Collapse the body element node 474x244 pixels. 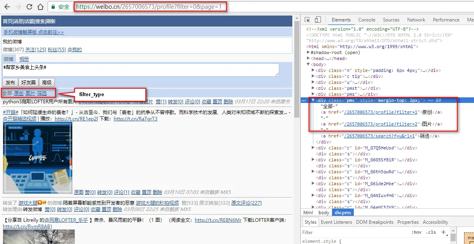point(308,64)
